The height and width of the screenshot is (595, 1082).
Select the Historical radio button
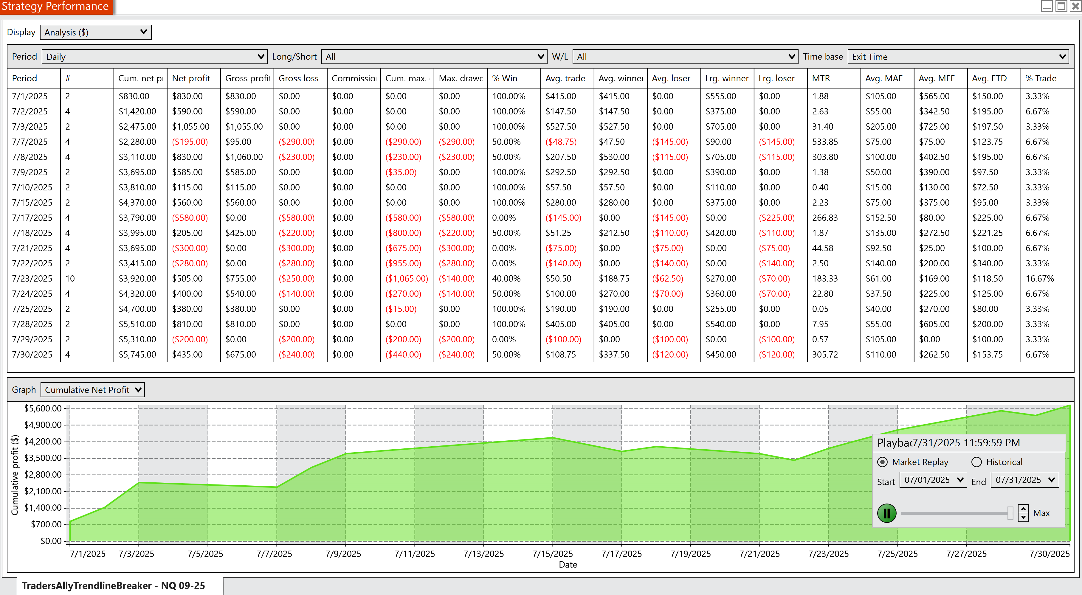point(976,462)
